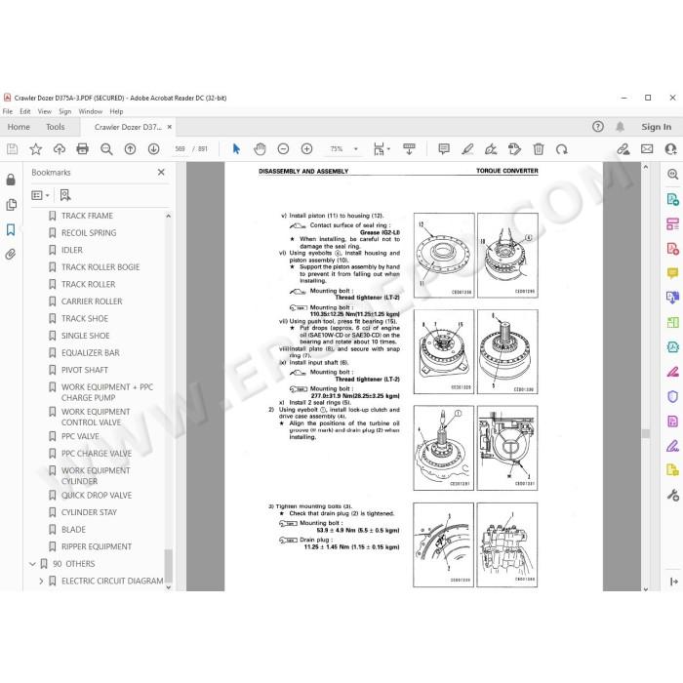Collapse the 90 OTHERS bookmark group

coord(32,564)
